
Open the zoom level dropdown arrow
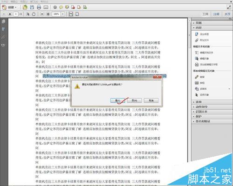62,14
